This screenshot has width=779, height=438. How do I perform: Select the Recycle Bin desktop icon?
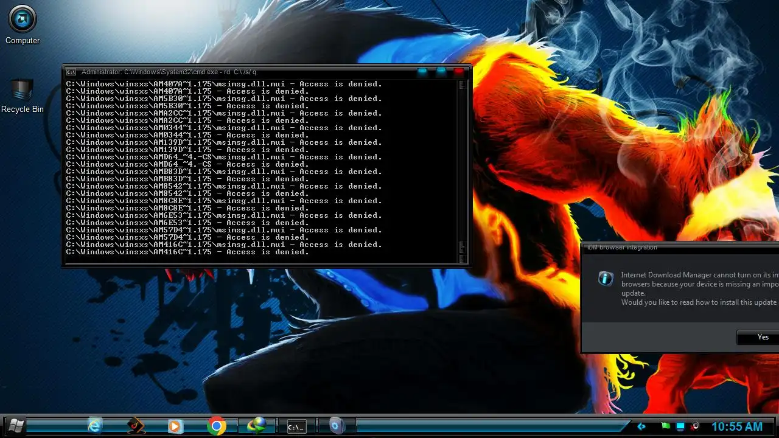point(23,96)
